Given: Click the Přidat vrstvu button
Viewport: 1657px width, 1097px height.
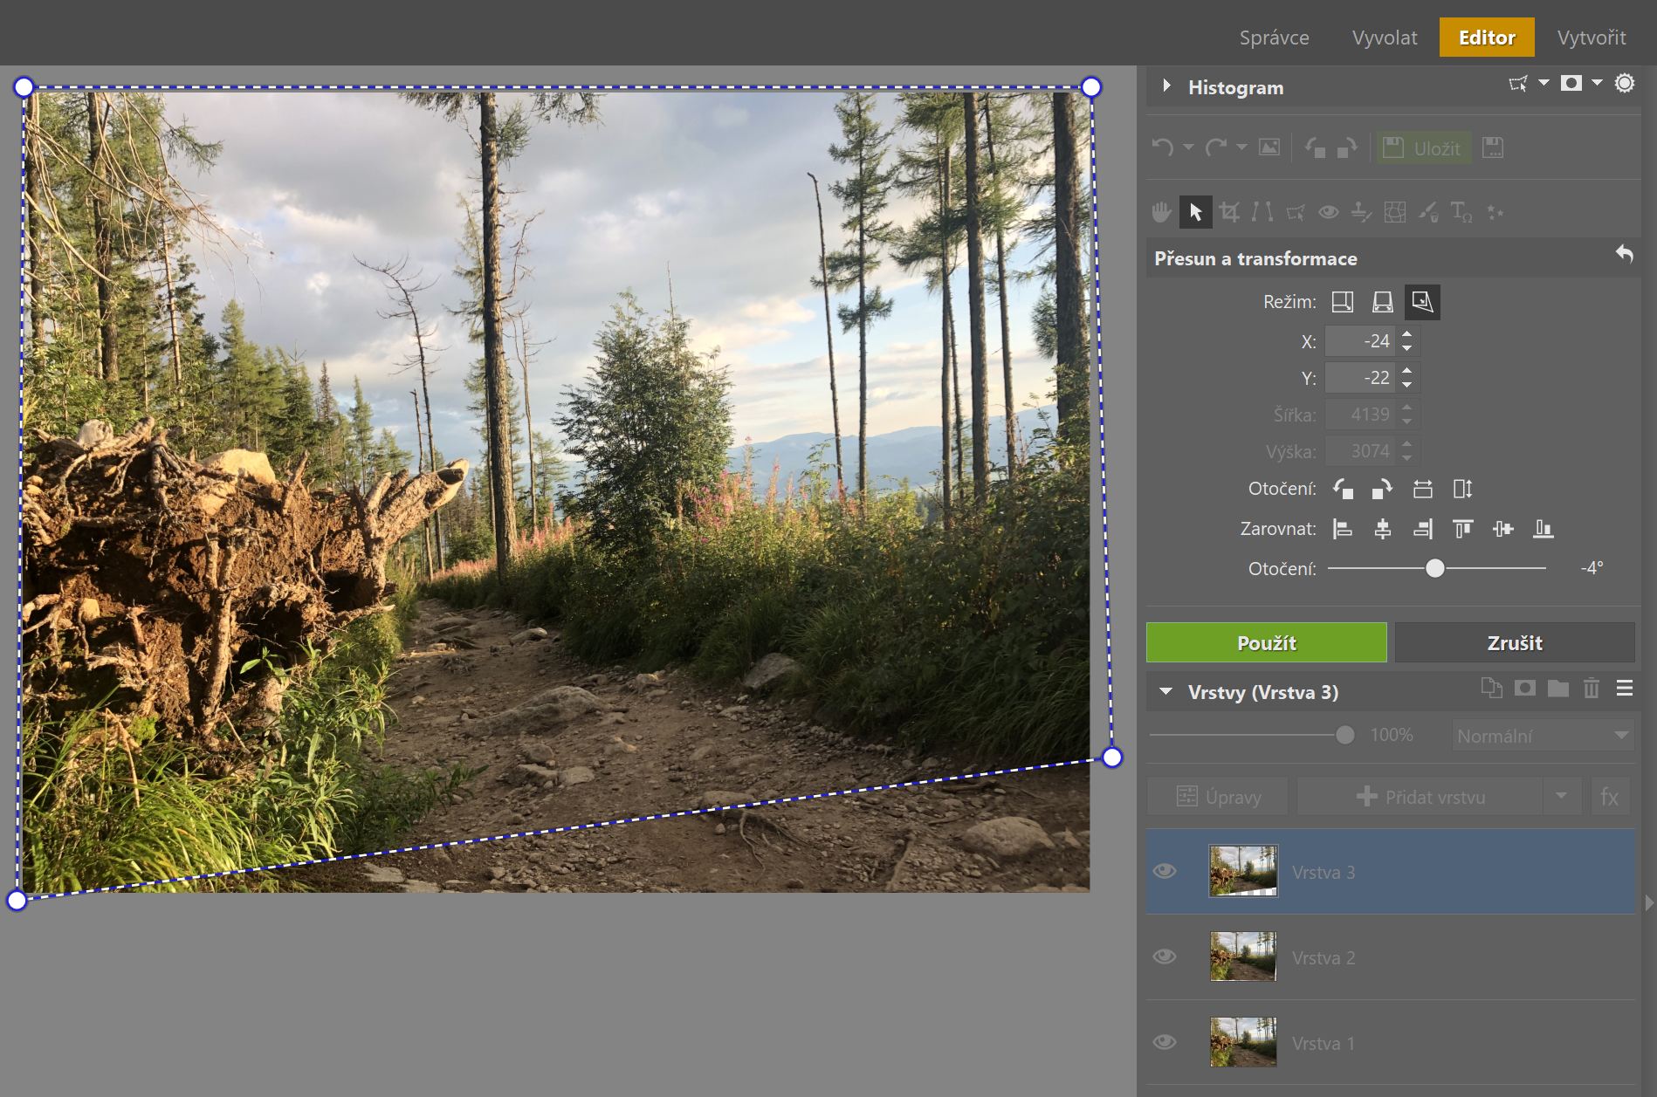Looking at the screenshot, I should [1420, 796].
